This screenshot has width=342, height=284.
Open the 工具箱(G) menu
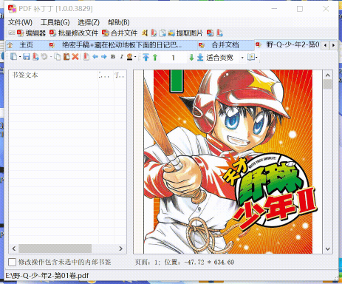point(55,22)
